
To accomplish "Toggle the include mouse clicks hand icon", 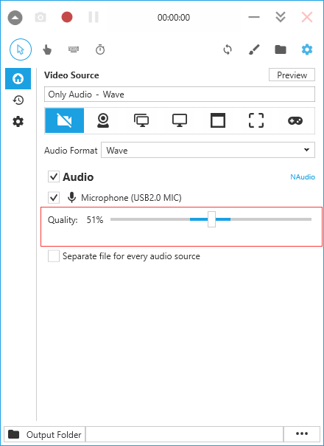I will 47,49.
